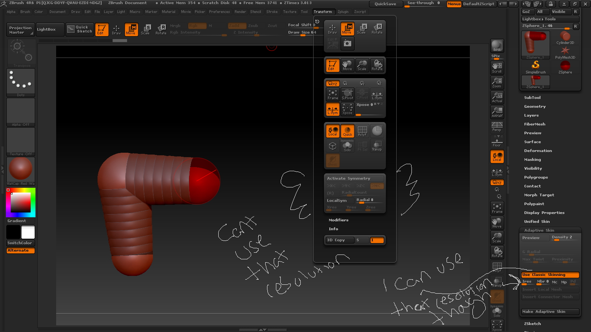Click the S.Pivot icon
The height and width of the screenshot is (332, 591).
click(x=347, y=94)
